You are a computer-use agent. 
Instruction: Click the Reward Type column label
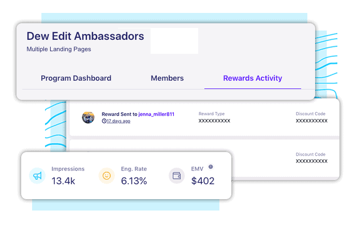tap(212, 114)
